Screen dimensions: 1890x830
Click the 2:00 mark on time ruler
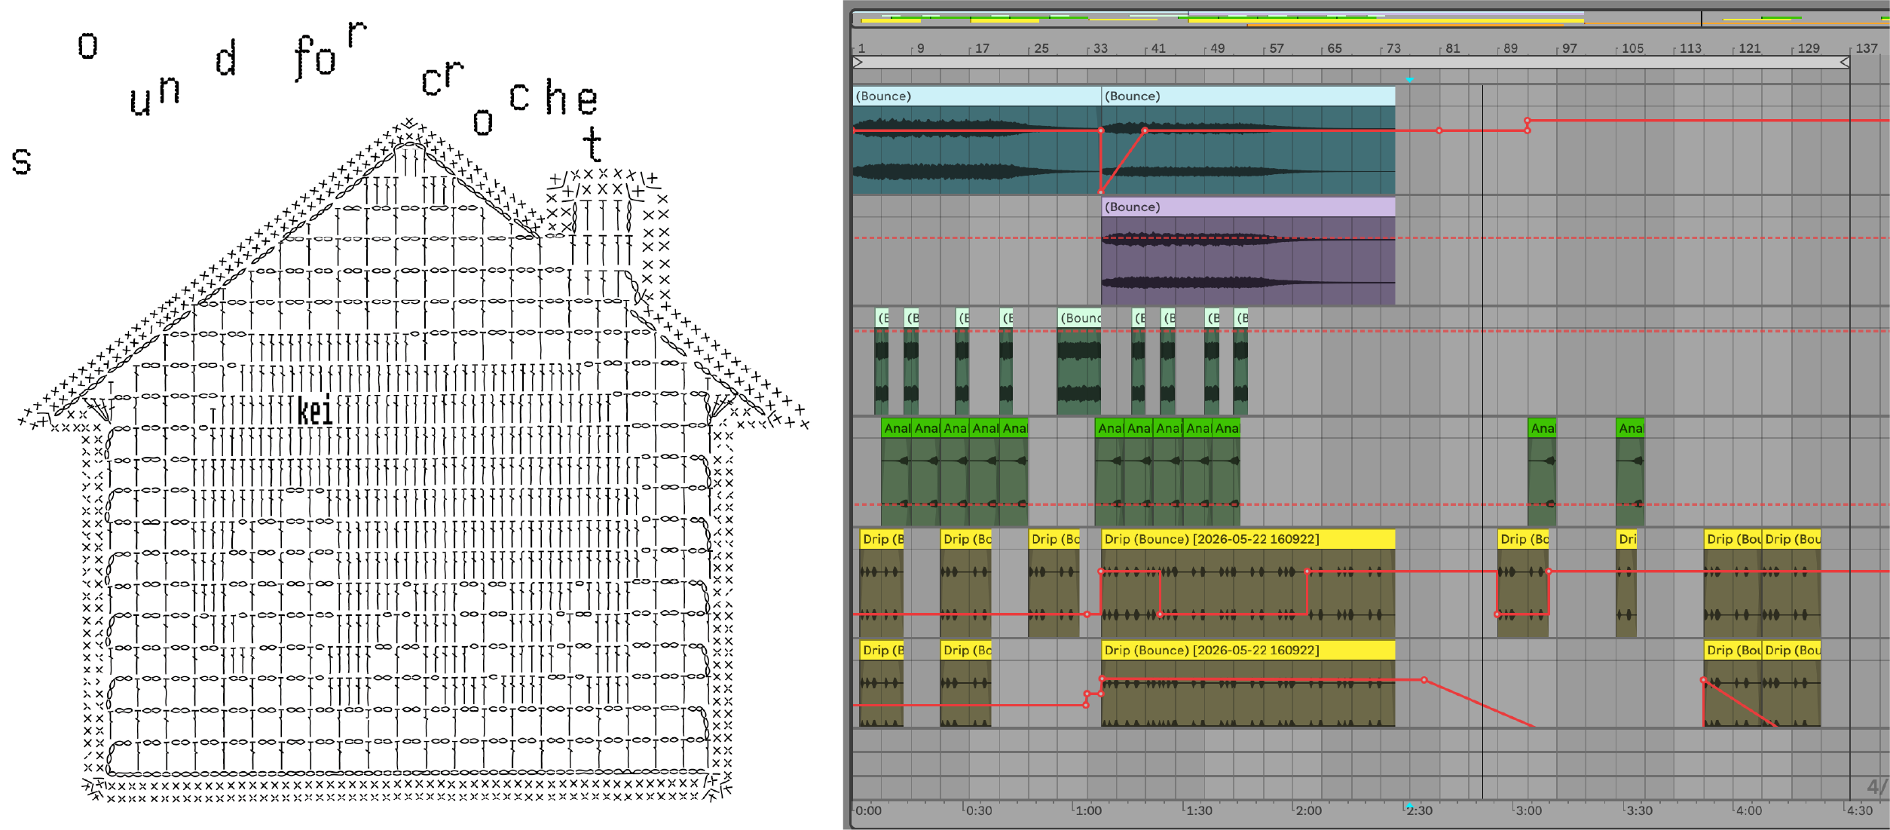tap(1307, 810)
